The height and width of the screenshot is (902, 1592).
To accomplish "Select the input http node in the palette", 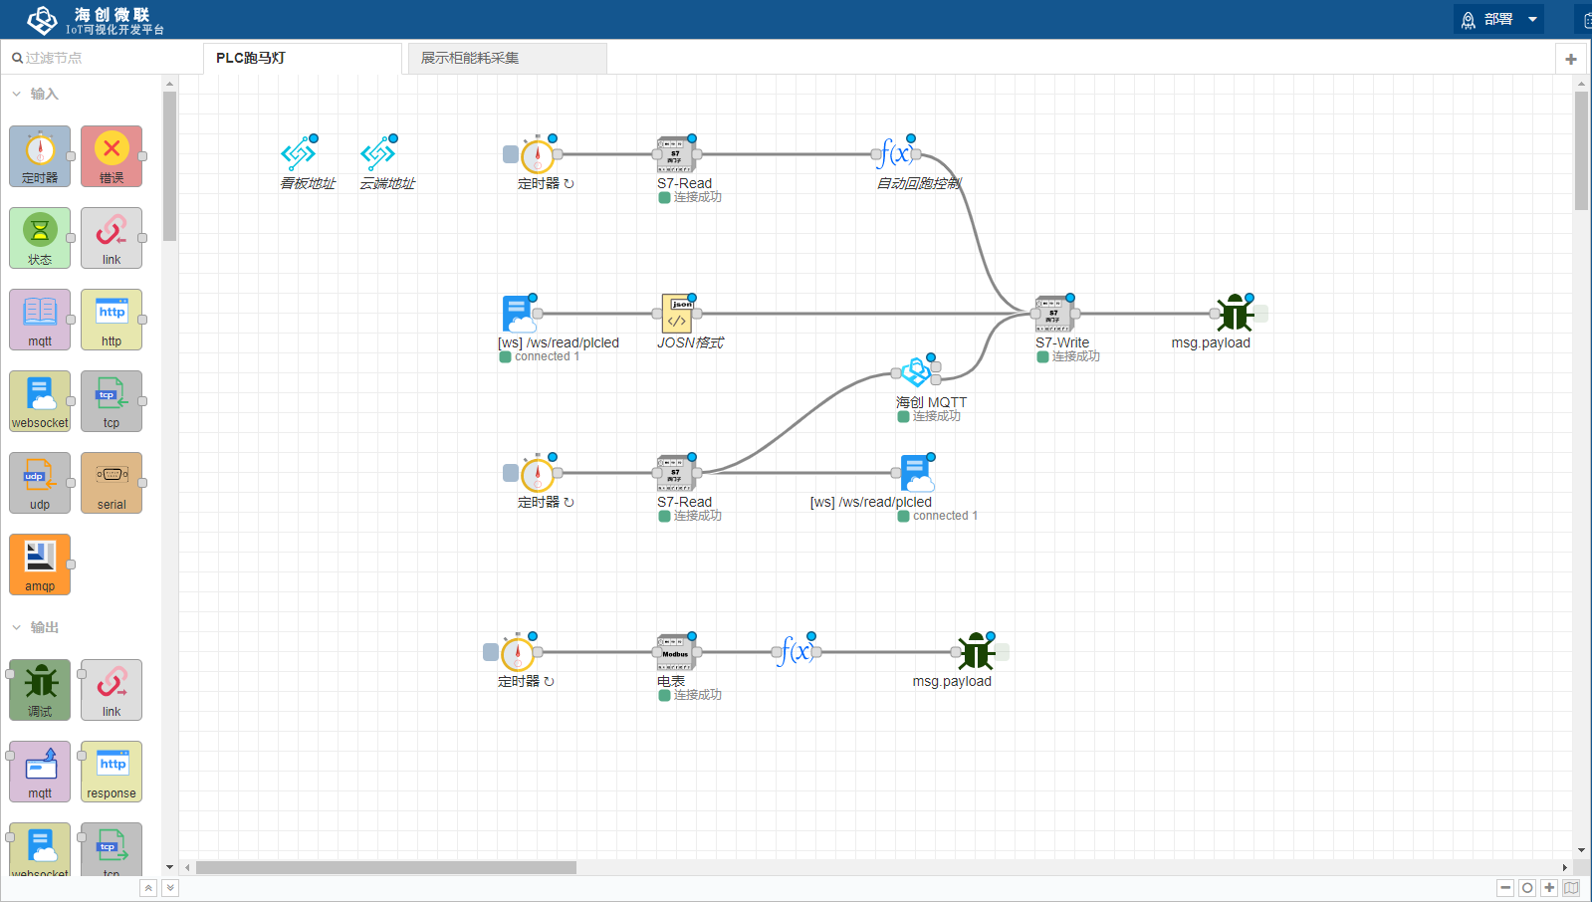I will point(112,320).
